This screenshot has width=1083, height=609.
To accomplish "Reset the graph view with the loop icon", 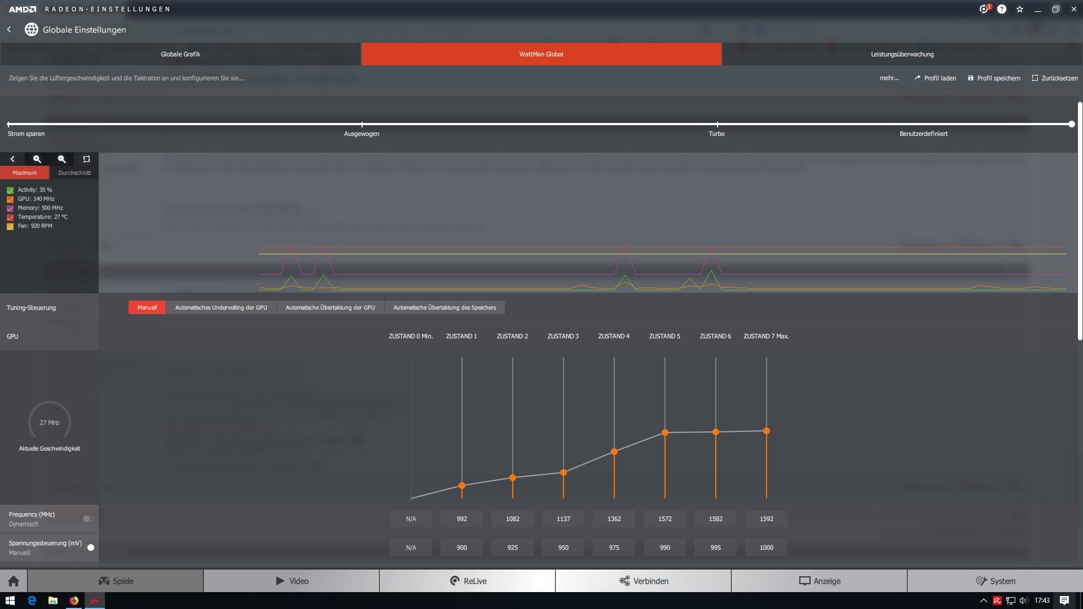I will pos(86,159).
